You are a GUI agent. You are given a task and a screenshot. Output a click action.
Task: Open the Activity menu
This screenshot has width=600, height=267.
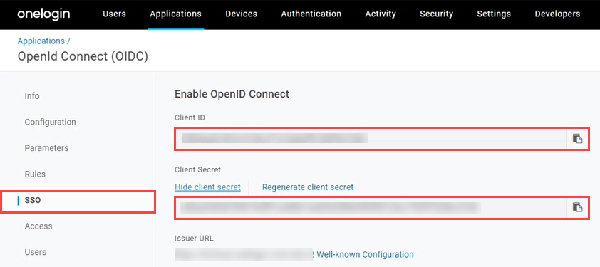[x=381, y=14]
